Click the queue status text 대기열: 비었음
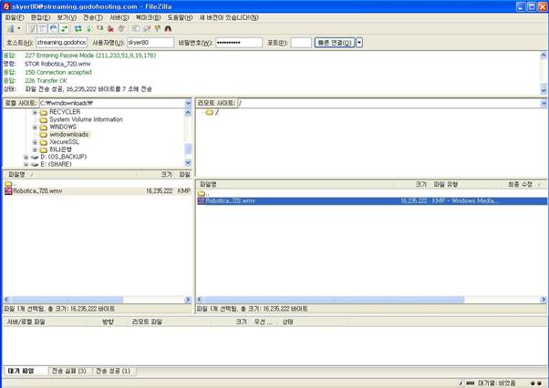Viewport: 549px width, 388px height. click(x=497, y=383)
